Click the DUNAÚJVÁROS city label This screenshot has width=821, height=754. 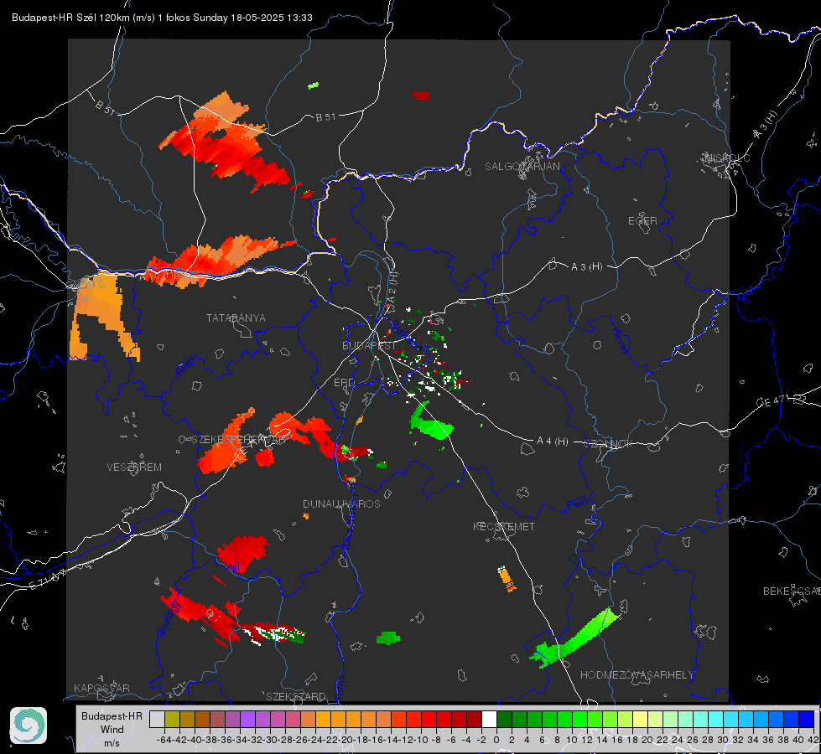[341, 504]
